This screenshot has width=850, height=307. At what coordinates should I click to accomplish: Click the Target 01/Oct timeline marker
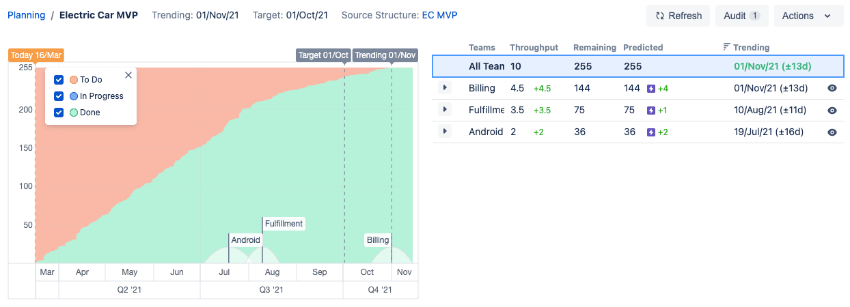(x=323, y=55)
